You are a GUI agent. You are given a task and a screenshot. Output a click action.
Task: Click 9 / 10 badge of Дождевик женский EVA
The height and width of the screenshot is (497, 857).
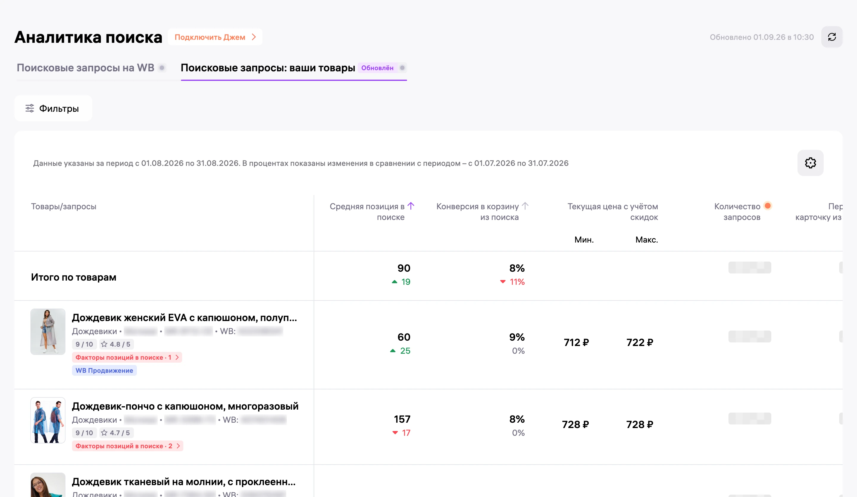[x=84, y=344]
